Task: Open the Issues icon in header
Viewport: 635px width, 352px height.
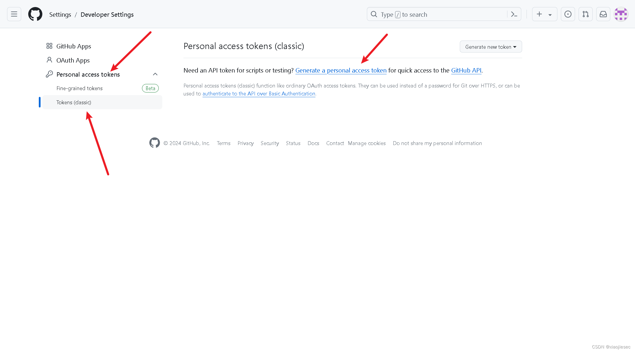Action: [568, 14]
